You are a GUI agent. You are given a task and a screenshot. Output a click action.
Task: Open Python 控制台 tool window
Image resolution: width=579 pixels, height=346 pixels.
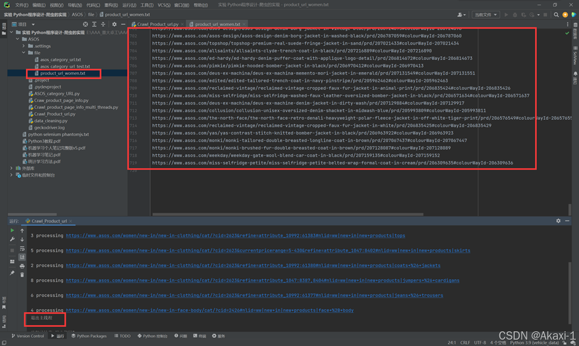(152, 336)
